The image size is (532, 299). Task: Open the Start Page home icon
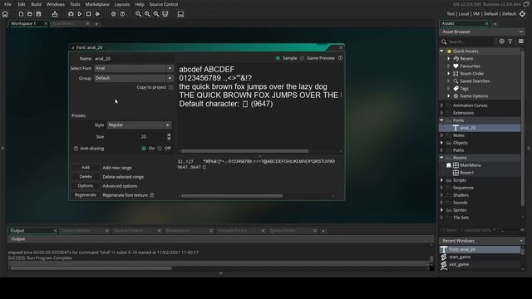[x=5, y=14]
